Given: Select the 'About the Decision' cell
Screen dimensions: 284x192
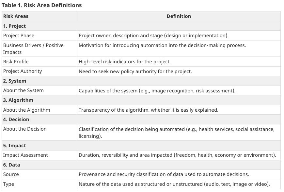Looking at the screenshot, I should point(25,129).
